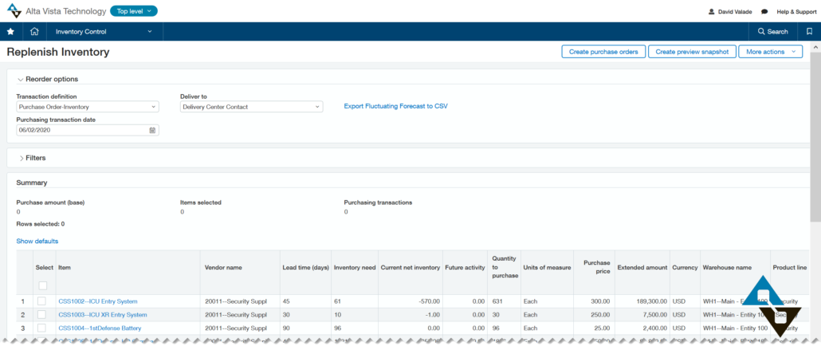The image size is (821, 350).
Task: Click the Inventory need column header
Action: [355, 267]
